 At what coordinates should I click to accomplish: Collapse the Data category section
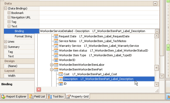[x=155, y=4]
